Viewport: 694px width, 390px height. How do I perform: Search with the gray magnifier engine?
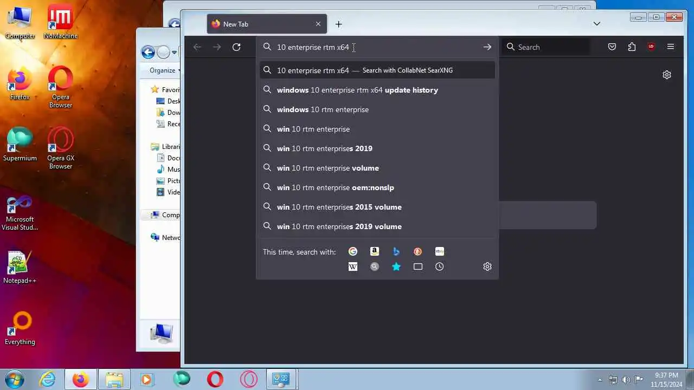pyautogui.click(x=375, y=266)
